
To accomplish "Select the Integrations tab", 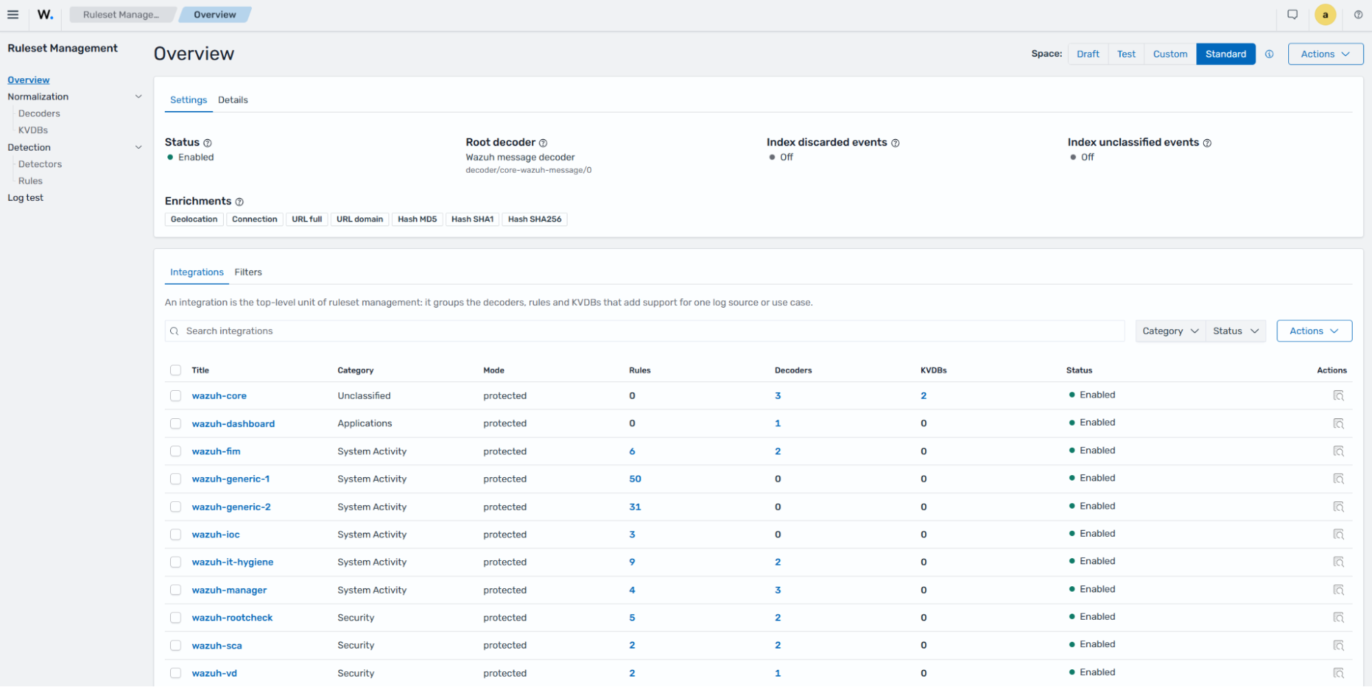I will [x=196, y=272].
